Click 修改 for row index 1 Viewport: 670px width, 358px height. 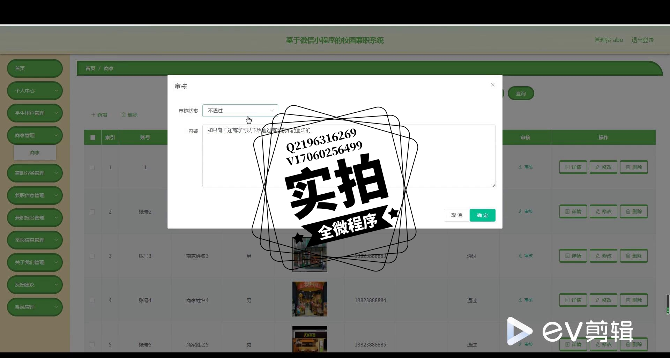click(603, 167)
